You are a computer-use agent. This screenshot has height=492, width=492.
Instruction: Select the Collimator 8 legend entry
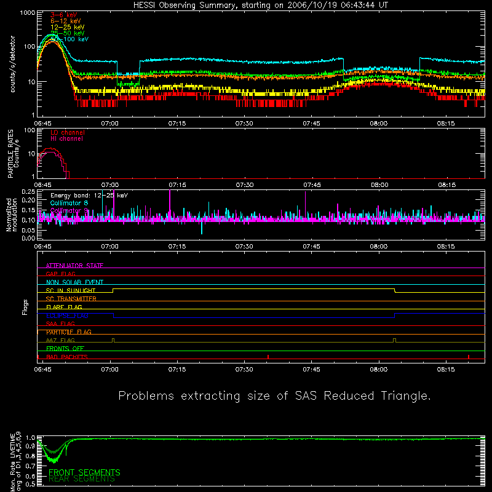(69, 203)
